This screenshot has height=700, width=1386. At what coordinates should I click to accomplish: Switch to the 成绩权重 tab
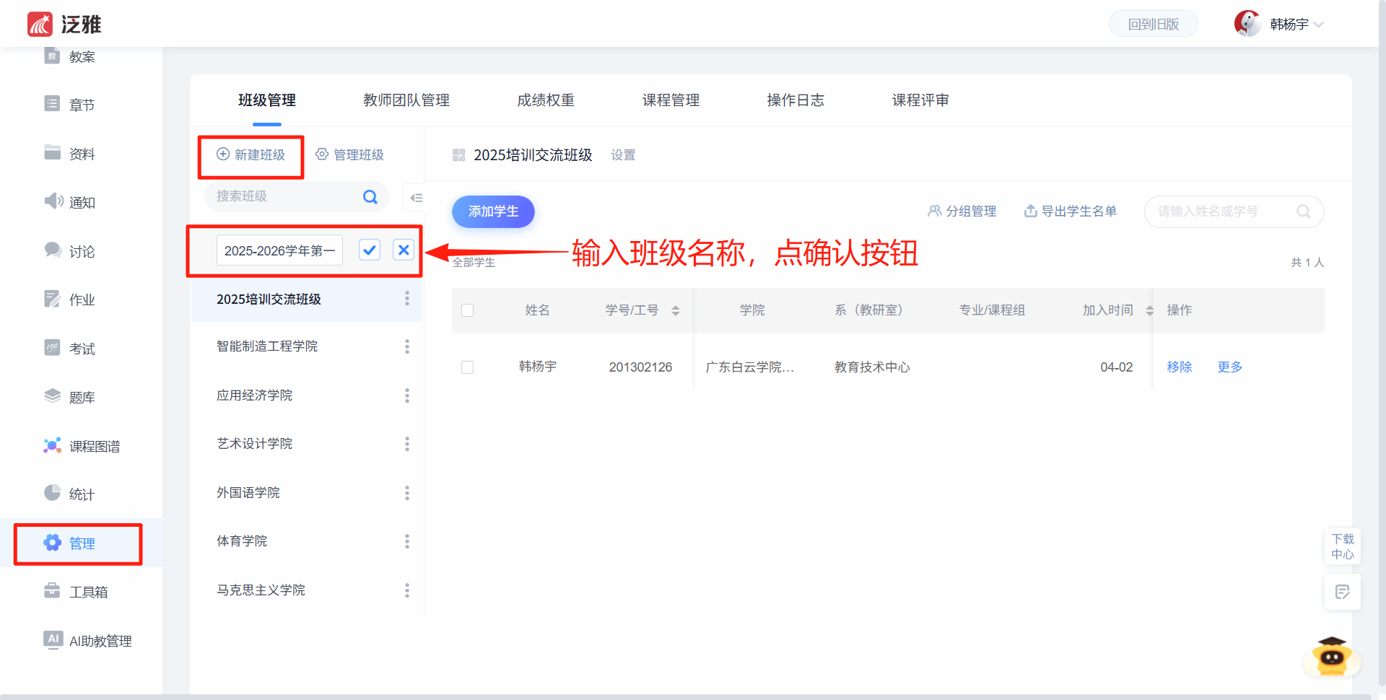click(546, 100)
